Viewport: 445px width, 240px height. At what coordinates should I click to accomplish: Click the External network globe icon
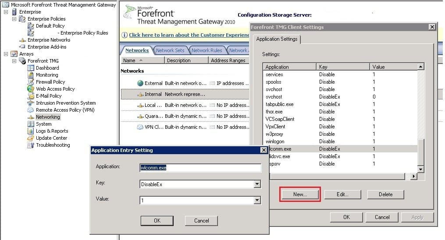tap(140, 83)
